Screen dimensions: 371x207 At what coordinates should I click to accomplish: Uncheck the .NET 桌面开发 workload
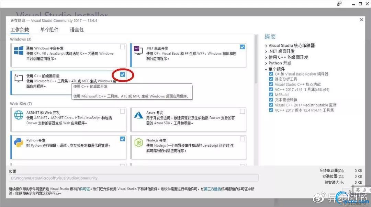pyautogui.click(x=242, y=47)
